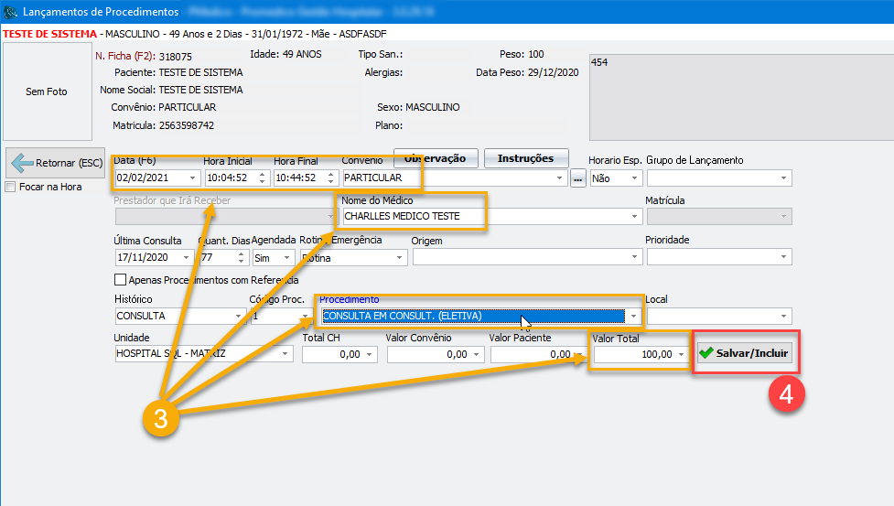Click the app icon in title bar
This screenshot has width=894, height=506.
click(x=11, y=12)
